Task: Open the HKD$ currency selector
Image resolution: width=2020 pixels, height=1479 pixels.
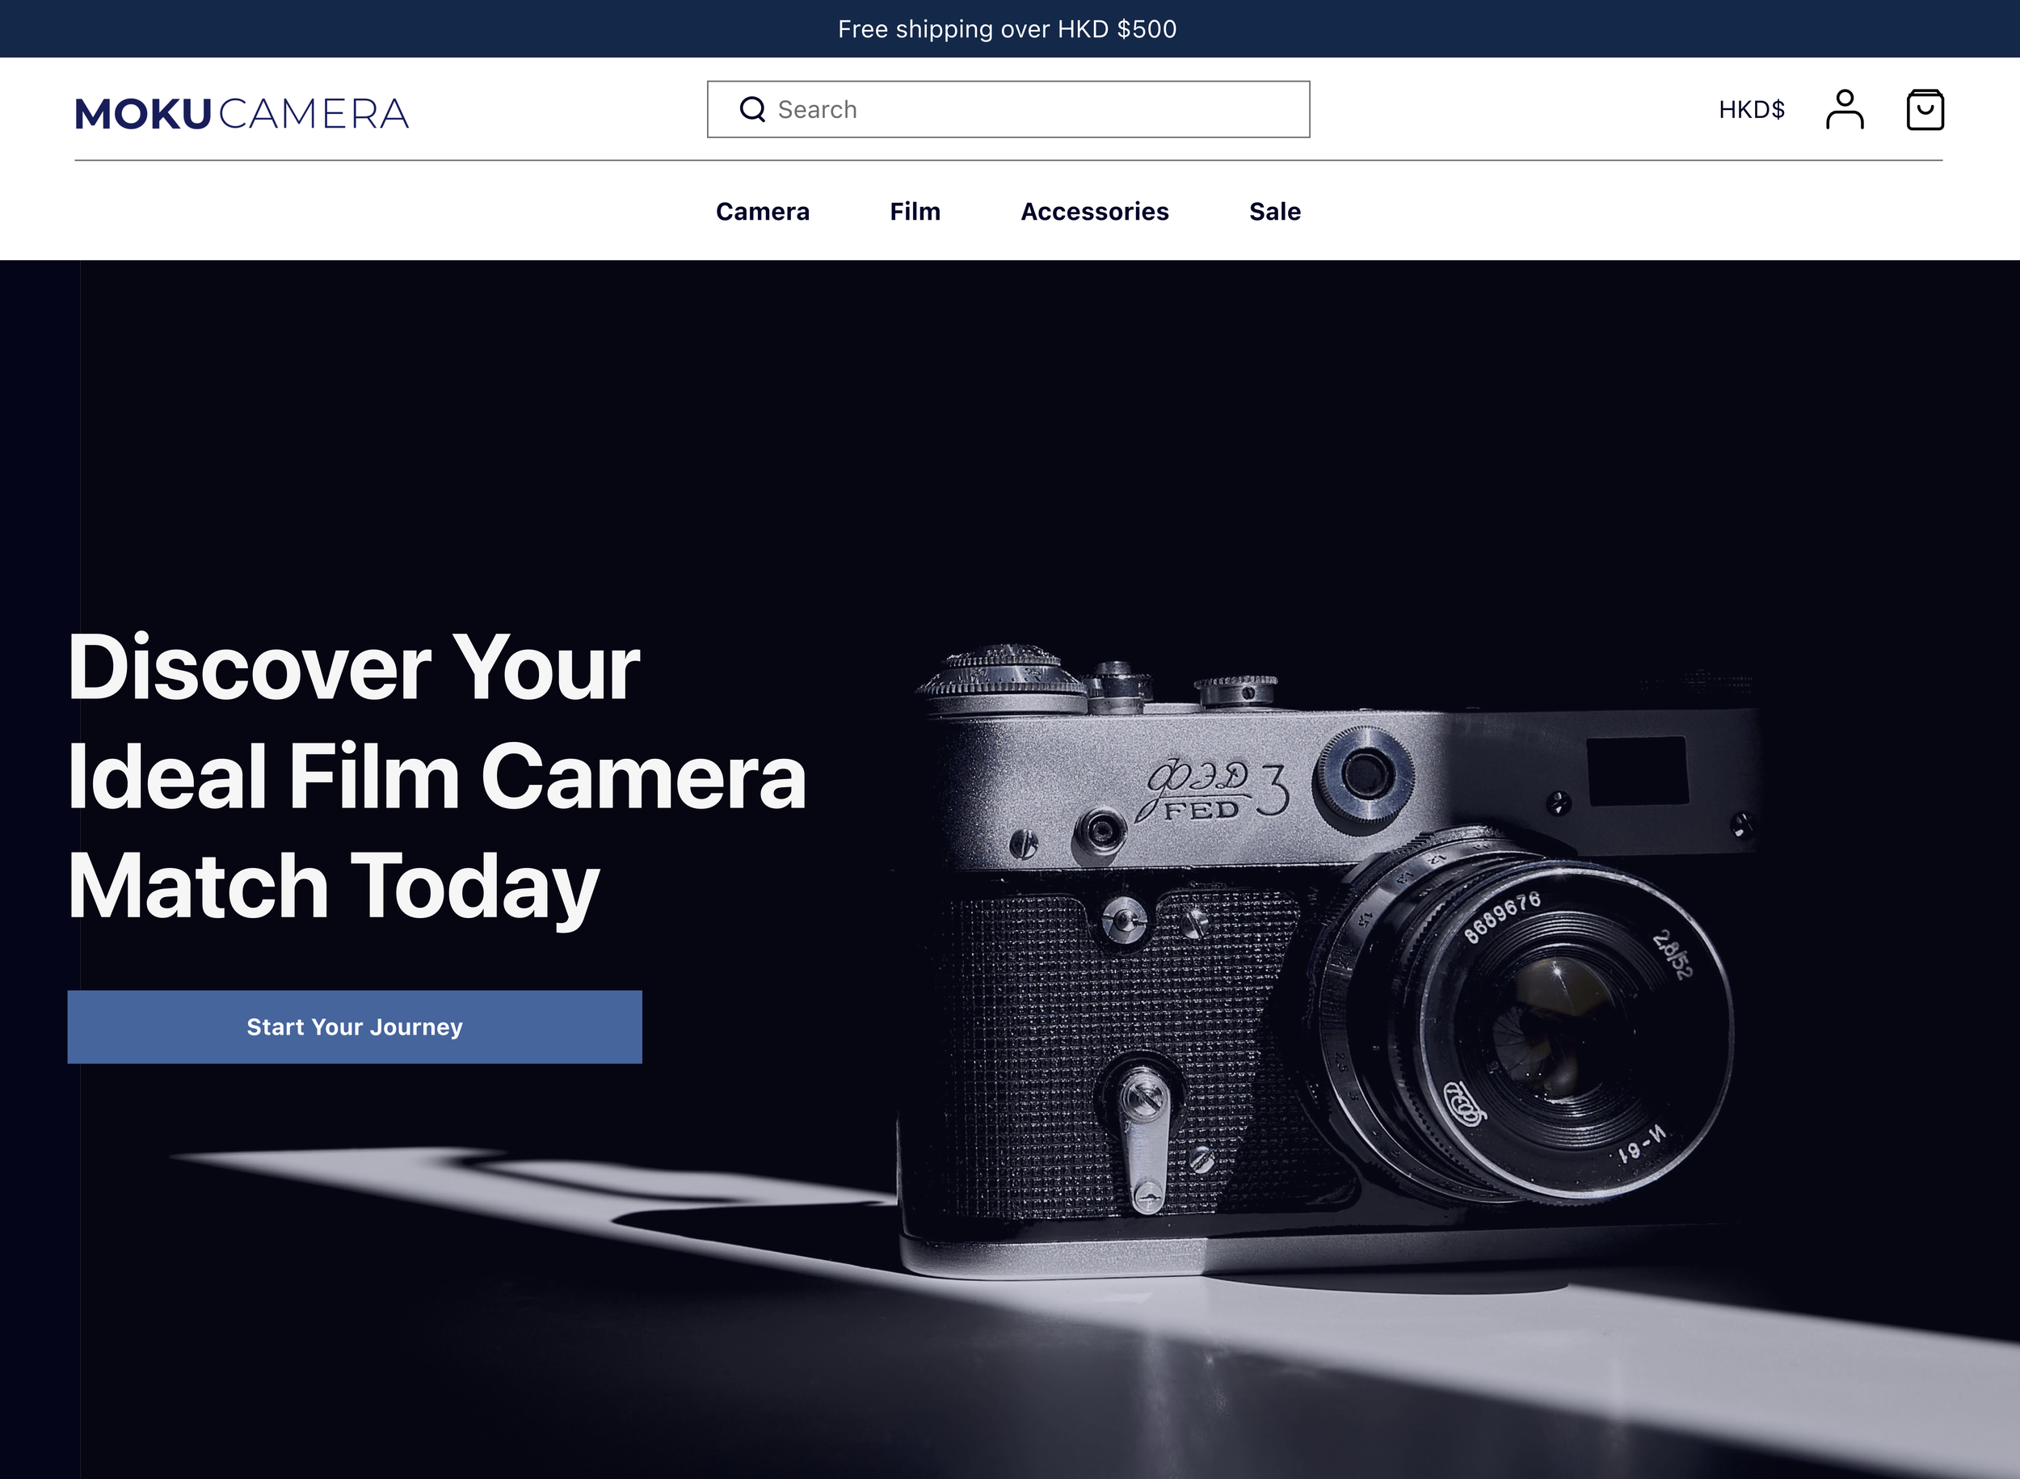Action: [x=1751, y=109]
